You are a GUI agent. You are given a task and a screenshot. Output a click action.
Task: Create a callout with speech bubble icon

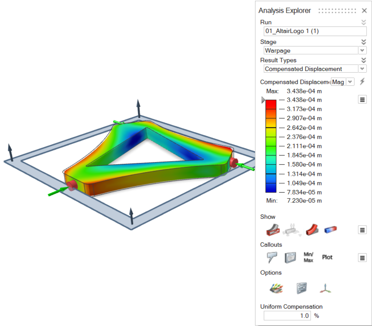click(x=272, y=257)
